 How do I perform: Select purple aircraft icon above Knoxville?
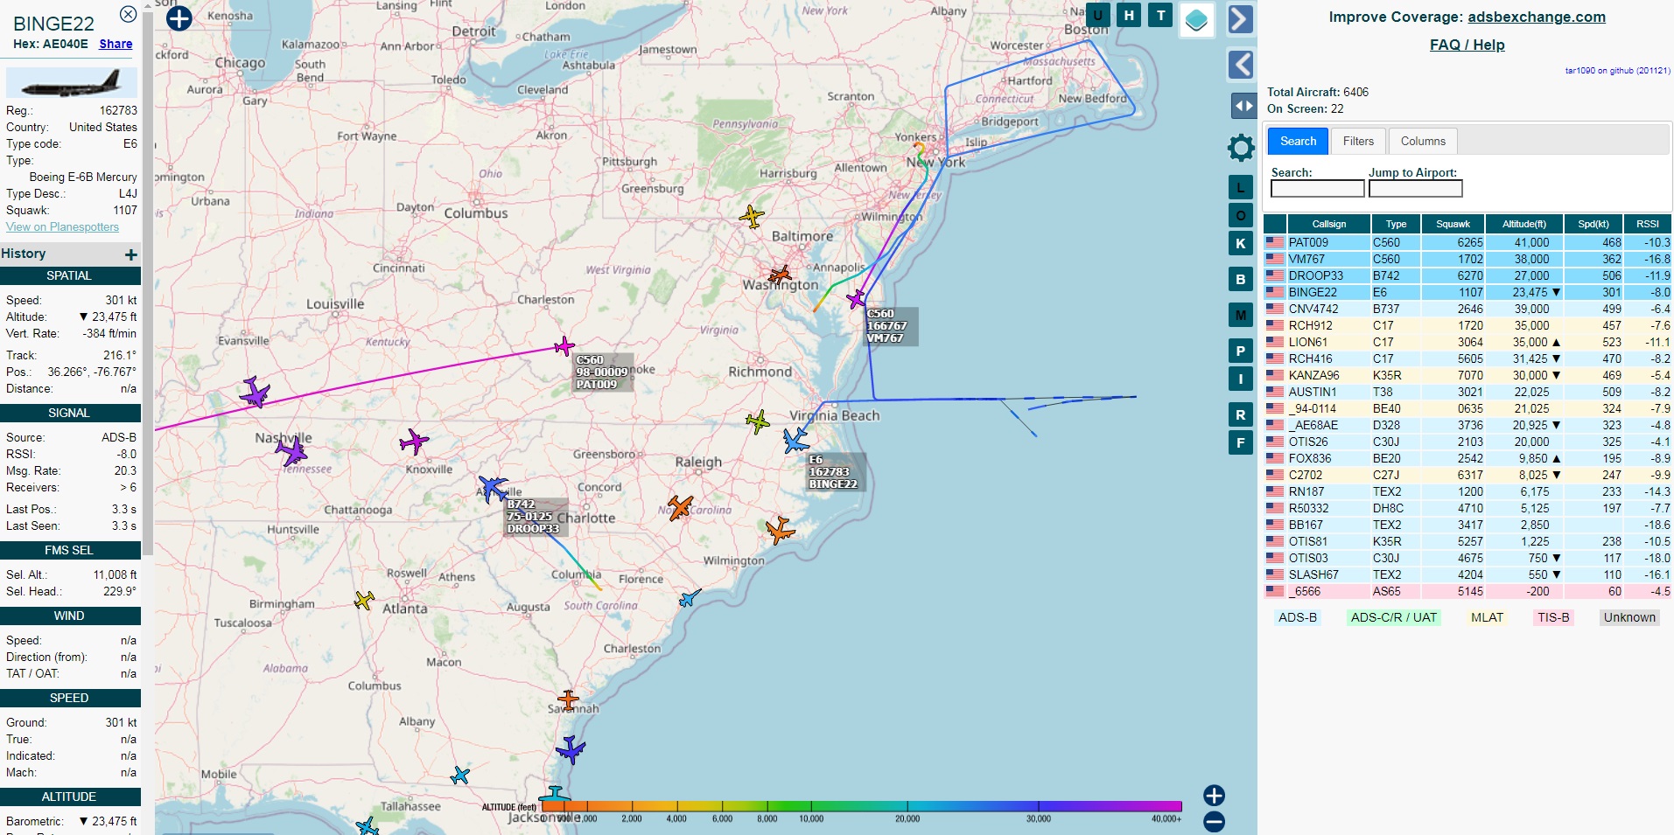[414, 442]
